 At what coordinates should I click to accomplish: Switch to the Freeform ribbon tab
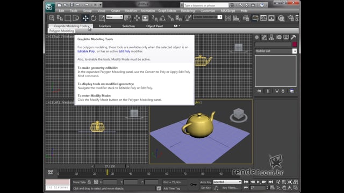pos(105,26)
